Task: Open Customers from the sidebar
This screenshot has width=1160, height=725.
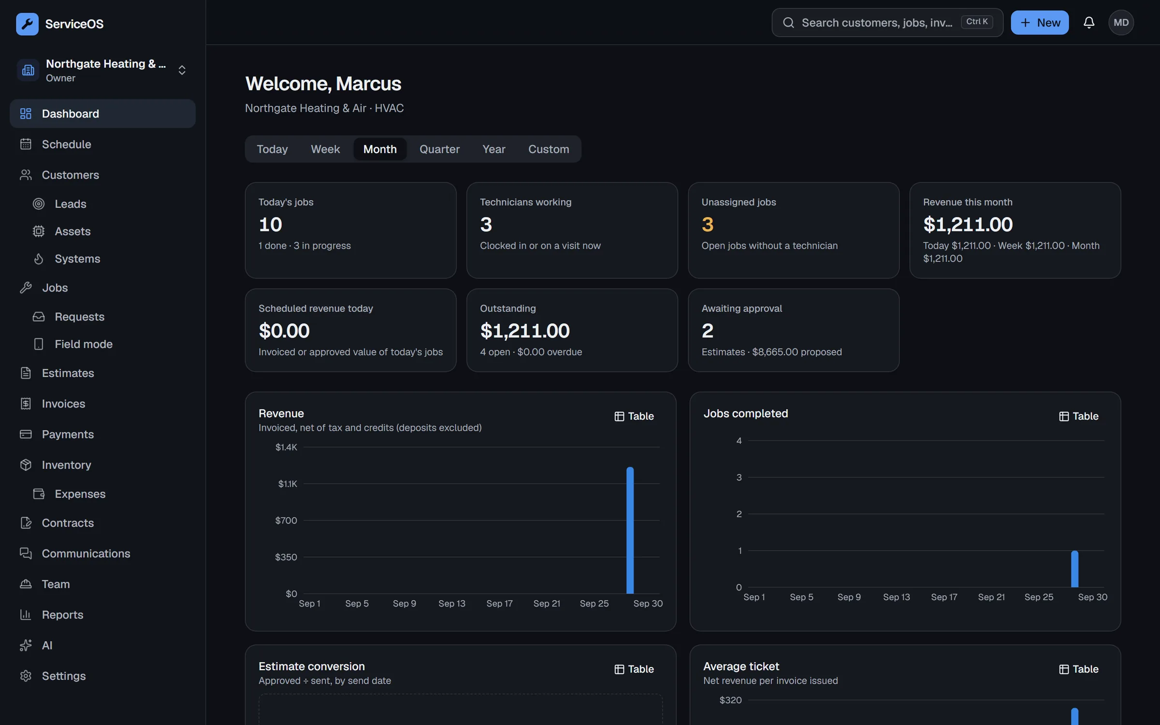Action: pyautogui.click(x=102, y=174)
